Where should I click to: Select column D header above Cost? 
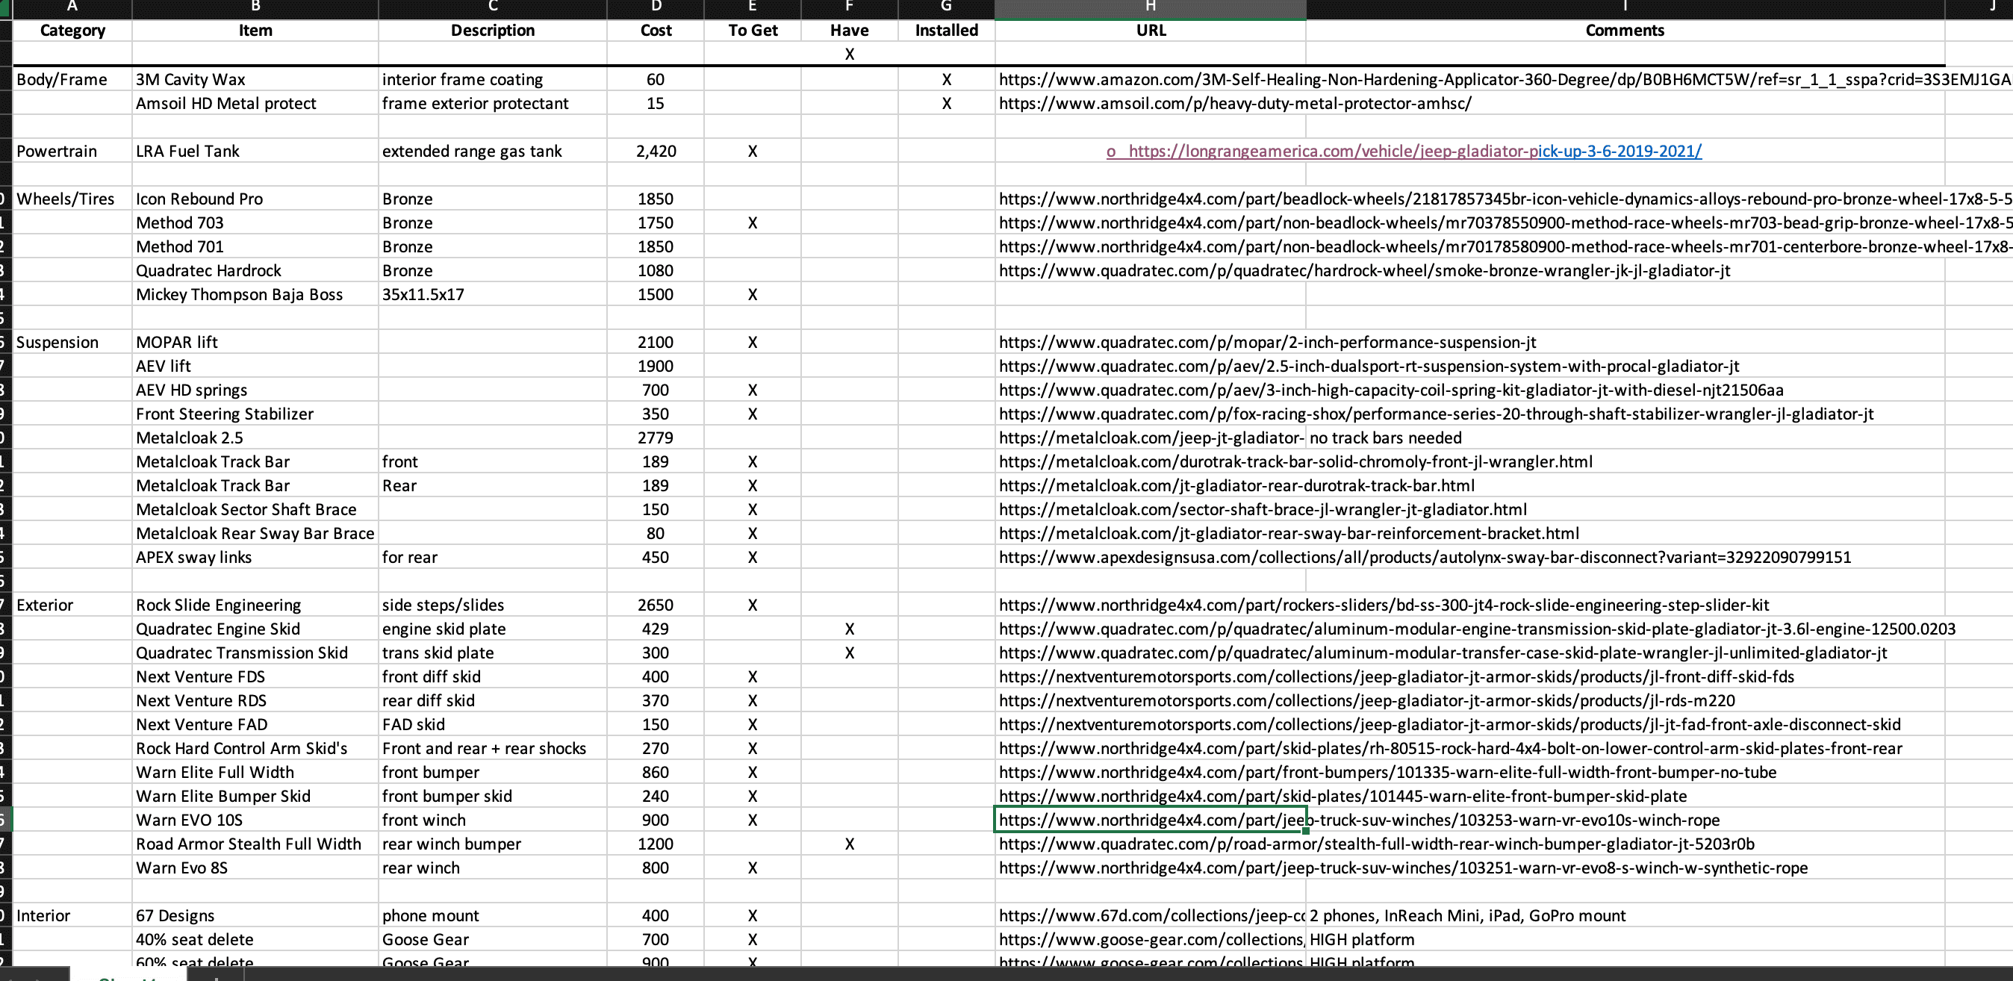click(656, 7)
